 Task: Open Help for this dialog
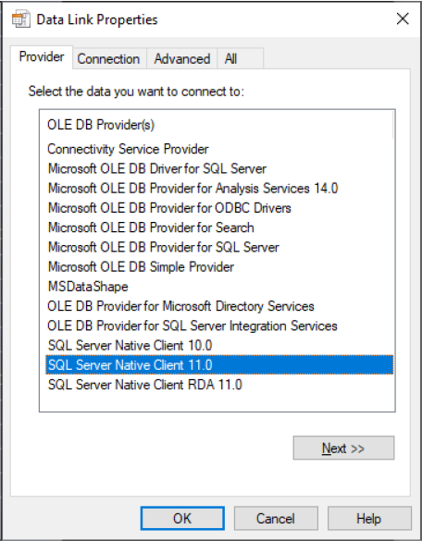pyautogui.click(x=369, y=519)
